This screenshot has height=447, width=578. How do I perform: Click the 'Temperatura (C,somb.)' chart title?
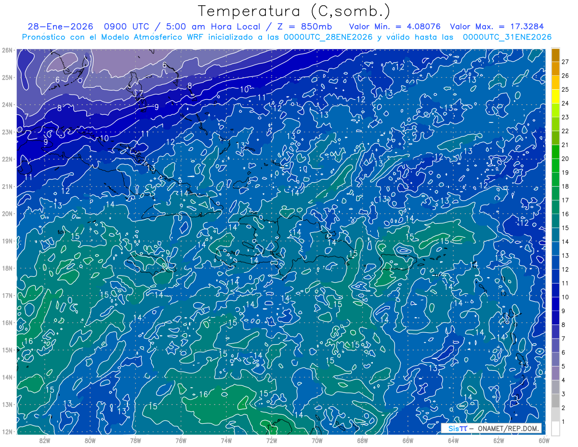tap(294, 11)
